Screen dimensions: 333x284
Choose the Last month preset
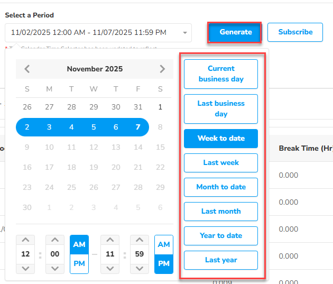221,212
